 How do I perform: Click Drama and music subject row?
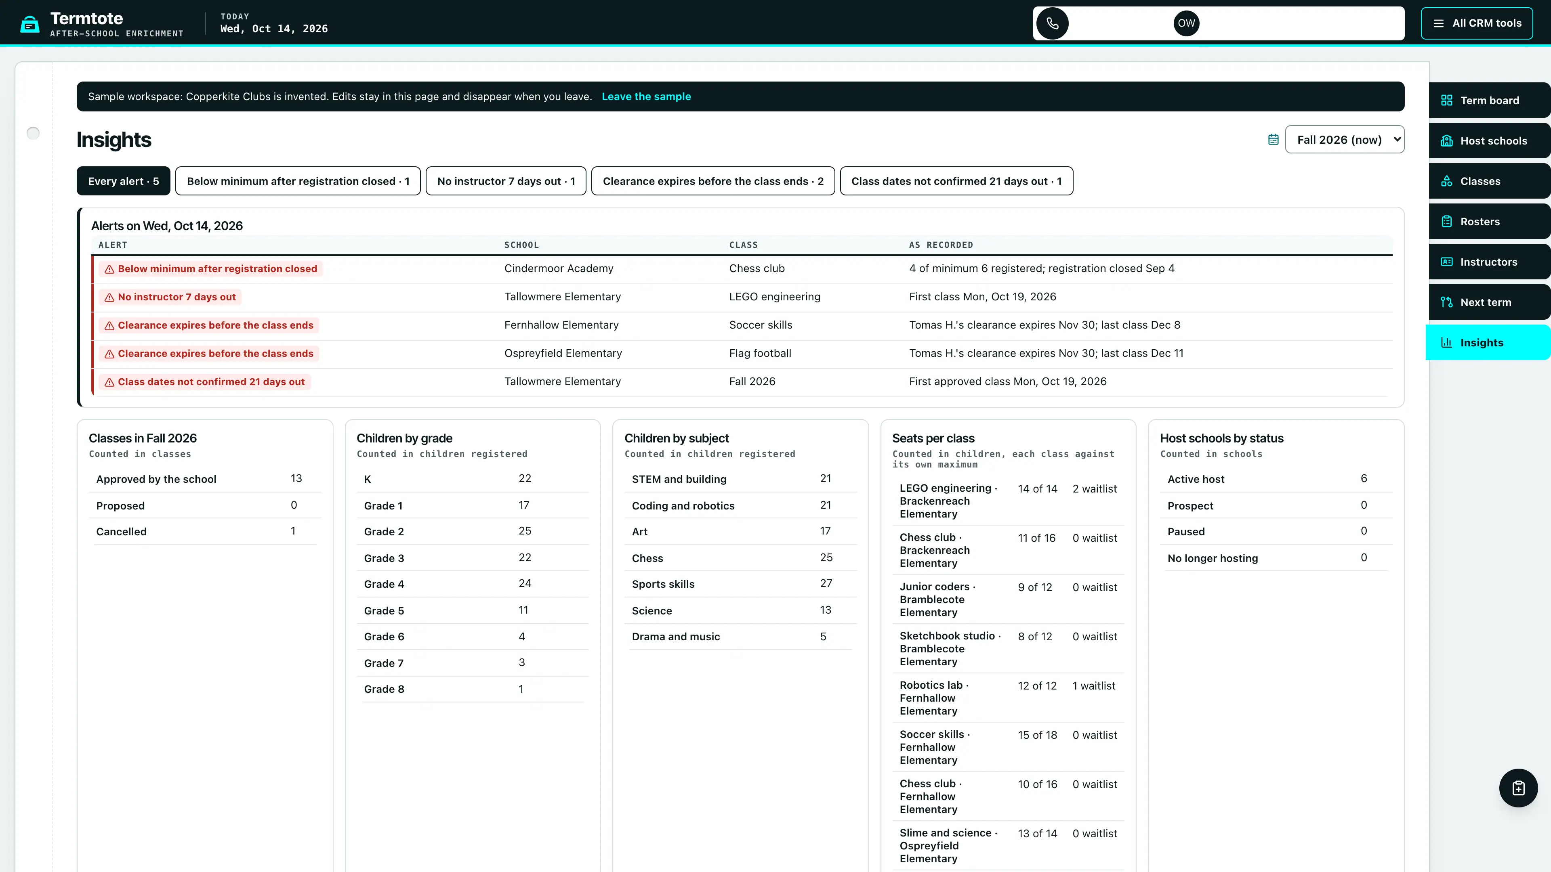click(740, 637)
